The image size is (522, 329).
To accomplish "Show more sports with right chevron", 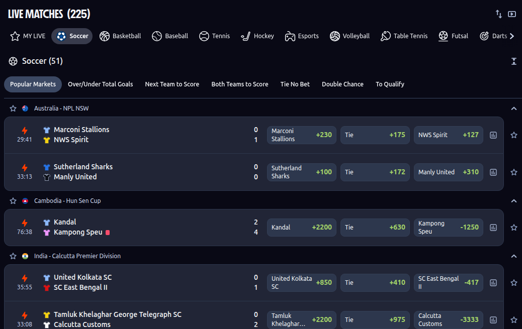I will [x=512, y=36].
